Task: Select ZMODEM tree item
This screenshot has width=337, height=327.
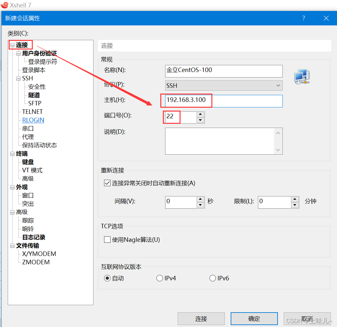Action: (36, 262)
